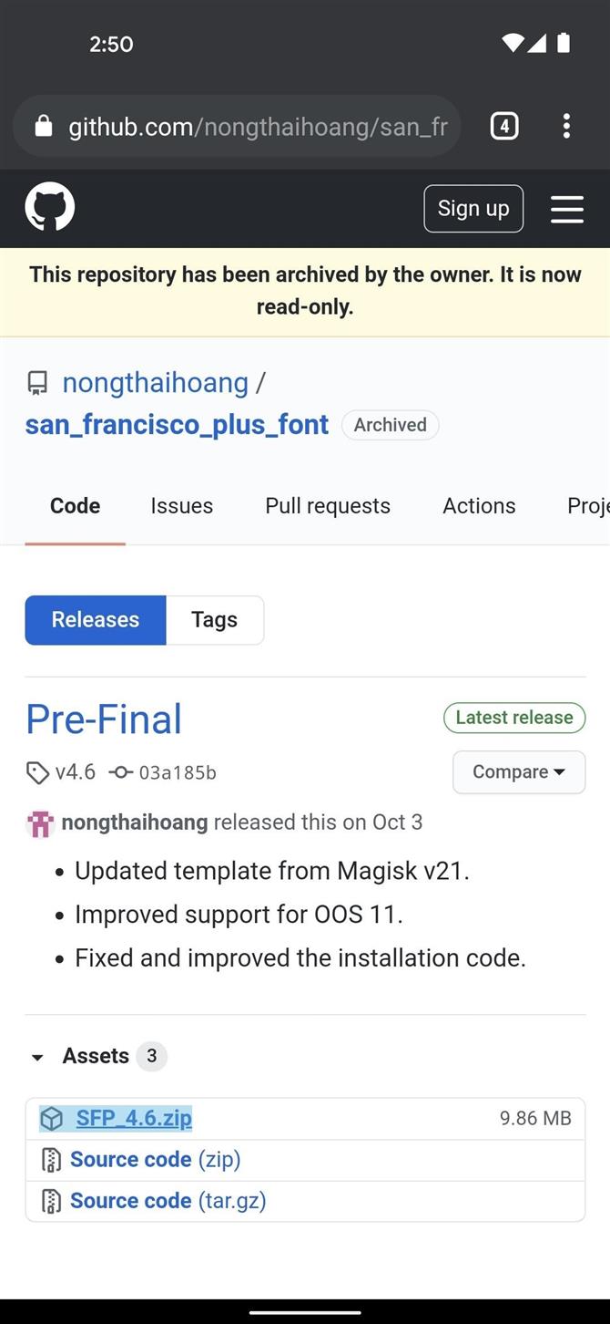Open the hamburger navigation menu
This screenshot has height=1324, width=610.
(x=566, y=209)
